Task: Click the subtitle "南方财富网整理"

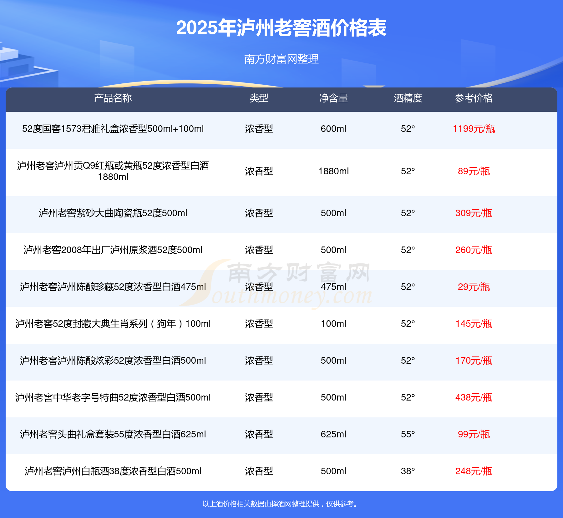Action: (281, 59)
